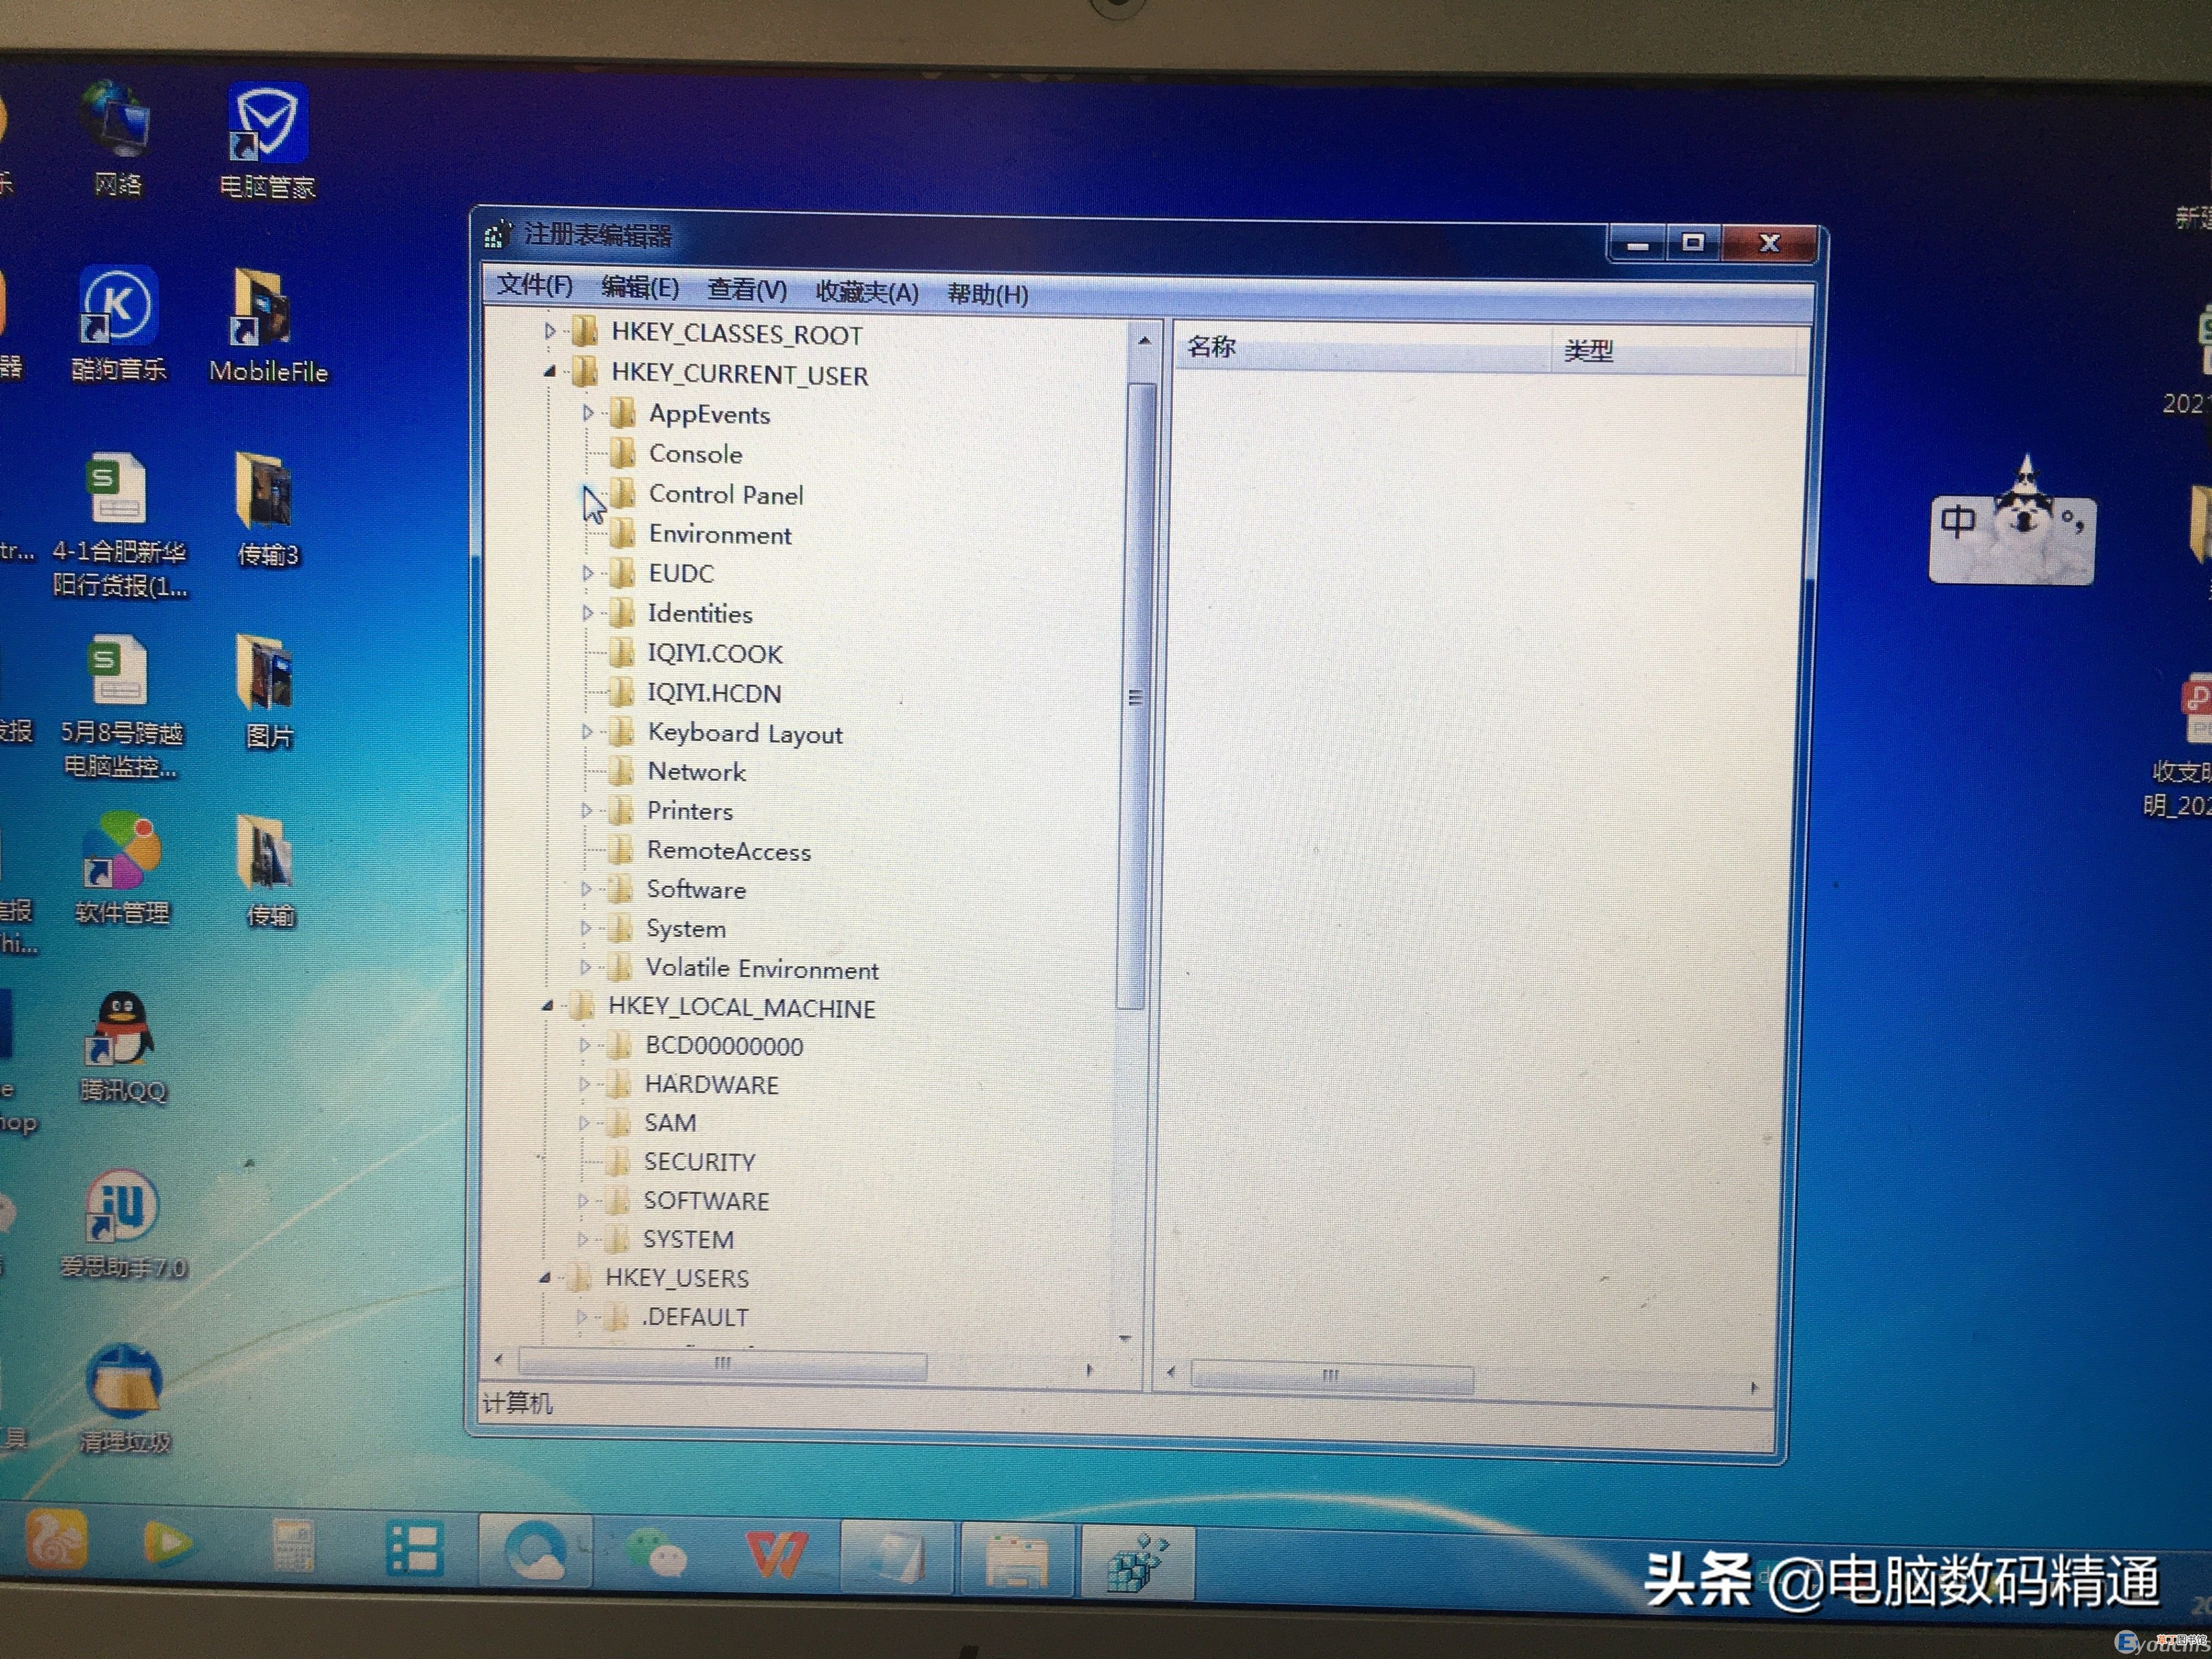The image size is (2212, 1659).
Task: Open the 帮助(H) menu
Action: [x=988, y=294]
